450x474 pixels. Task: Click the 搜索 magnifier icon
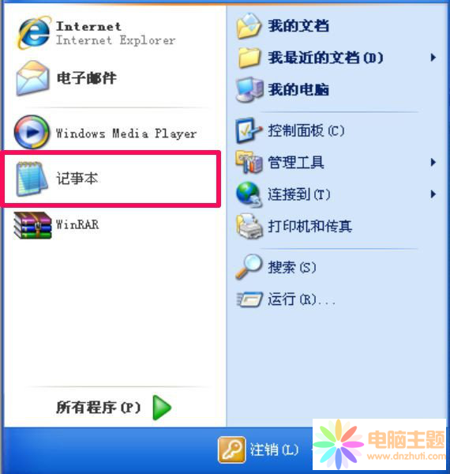249,266
